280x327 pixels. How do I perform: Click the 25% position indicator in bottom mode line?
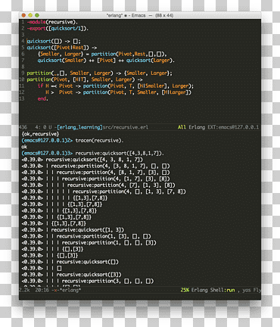pyautogui.click(x=185, y=290)
